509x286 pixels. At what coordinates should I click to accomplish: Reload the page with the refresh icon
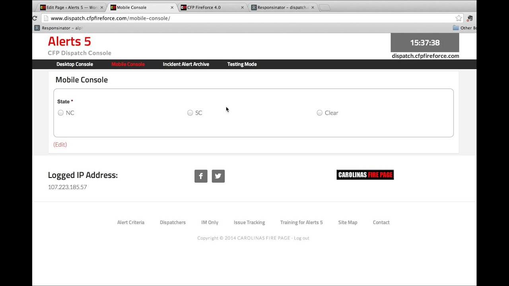pyautogui.click(x=35, y=18)
